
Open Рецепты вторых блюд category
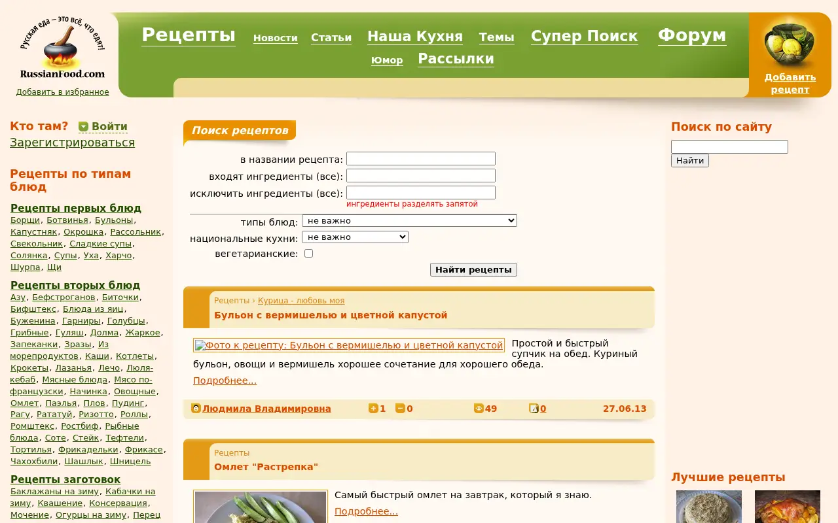click(x=75, y=285)
